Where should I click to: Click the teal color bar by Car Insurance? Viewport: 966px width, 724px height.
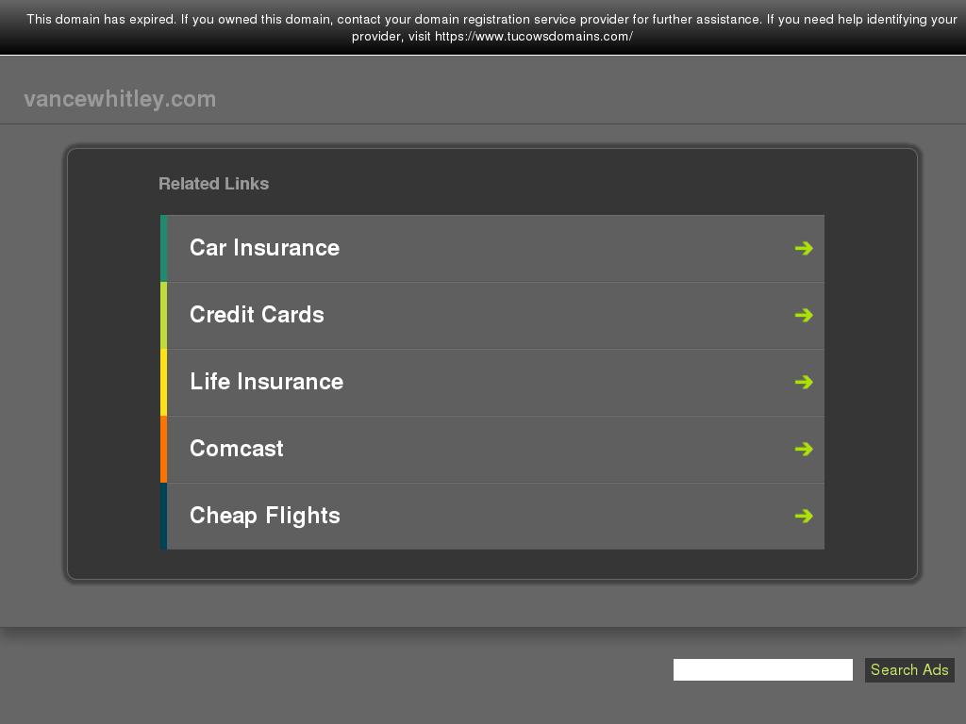point(163,248)
